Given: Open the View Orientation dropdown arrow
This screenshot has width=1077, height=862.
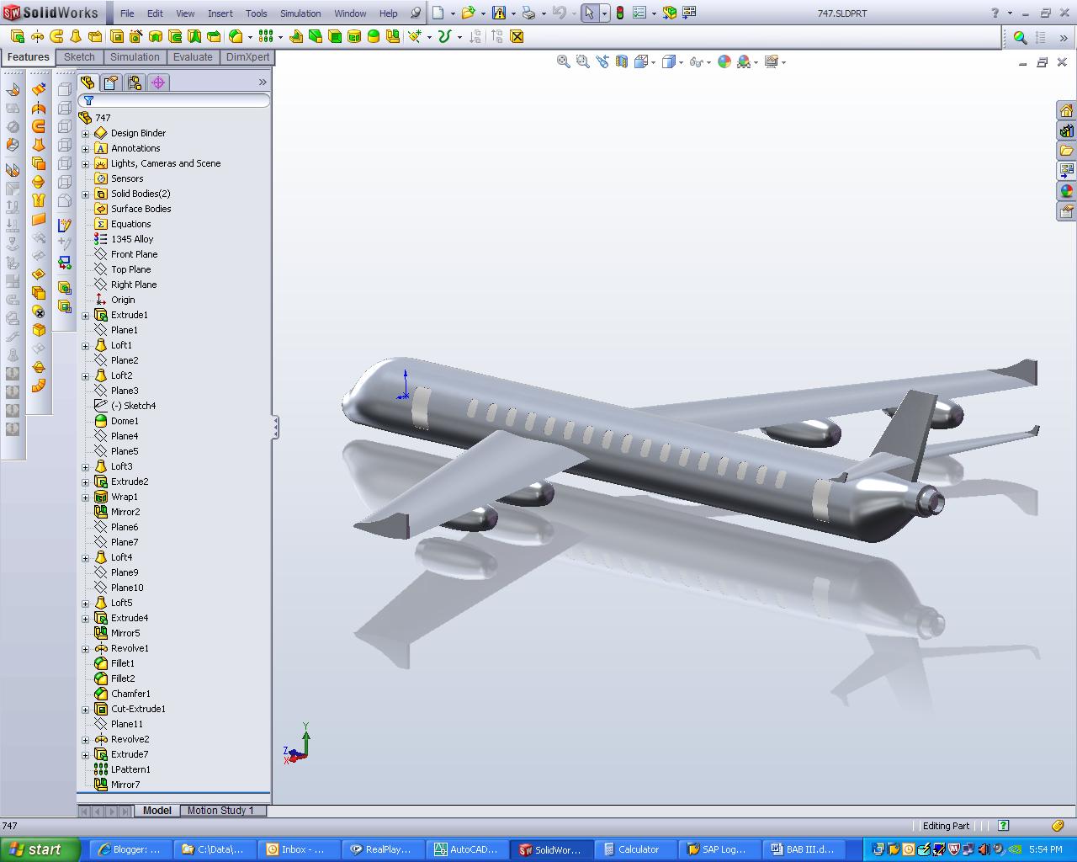Looking at the screenshot, I should point(652,61).
